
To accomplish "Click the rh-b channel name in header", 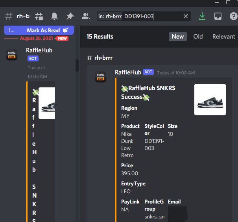I will (23, 16).
